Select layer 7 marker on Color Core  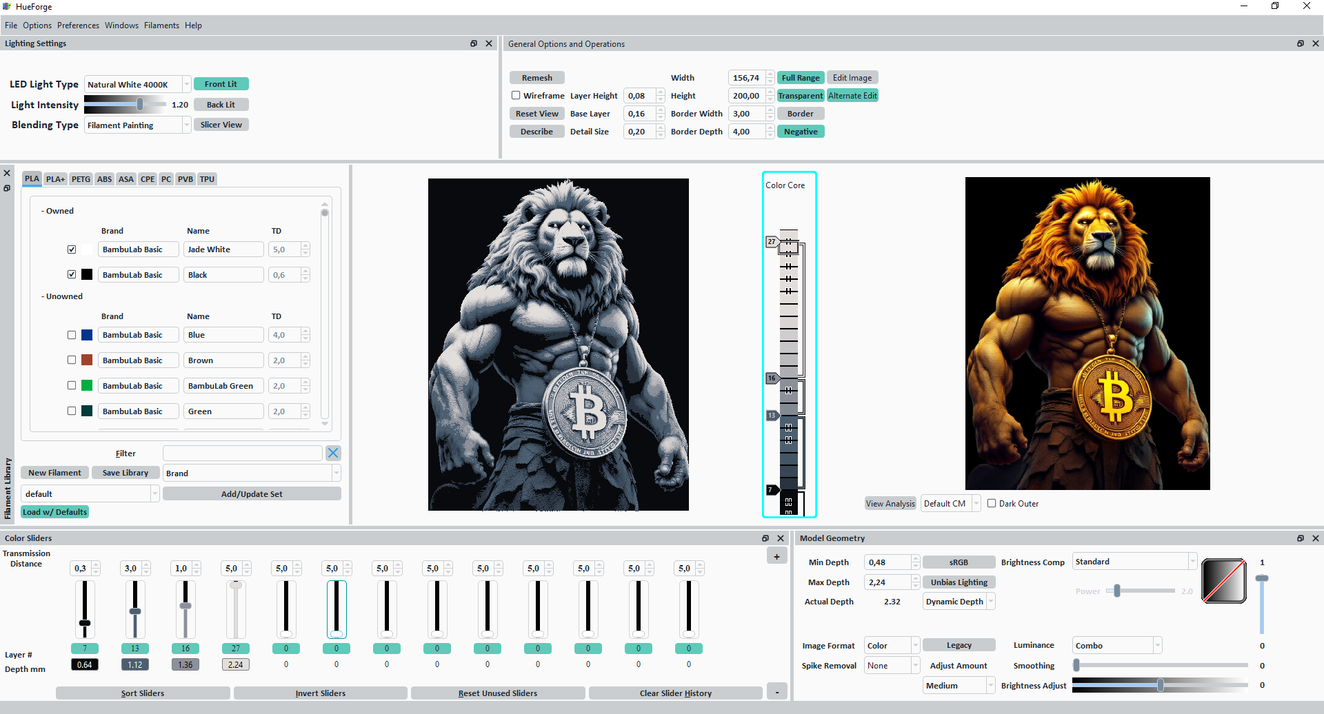tap(772, 489)
